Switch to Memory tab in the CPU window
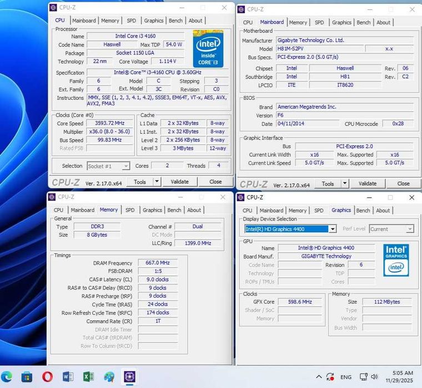 pyautogui.click(x=110, y=21)
